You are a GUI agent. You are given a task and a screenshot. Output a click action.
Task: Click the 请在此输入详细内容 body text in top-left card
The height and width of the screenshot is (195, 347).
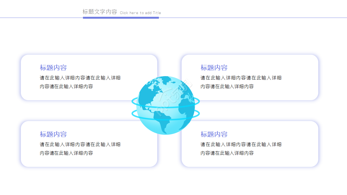[80, 82]
